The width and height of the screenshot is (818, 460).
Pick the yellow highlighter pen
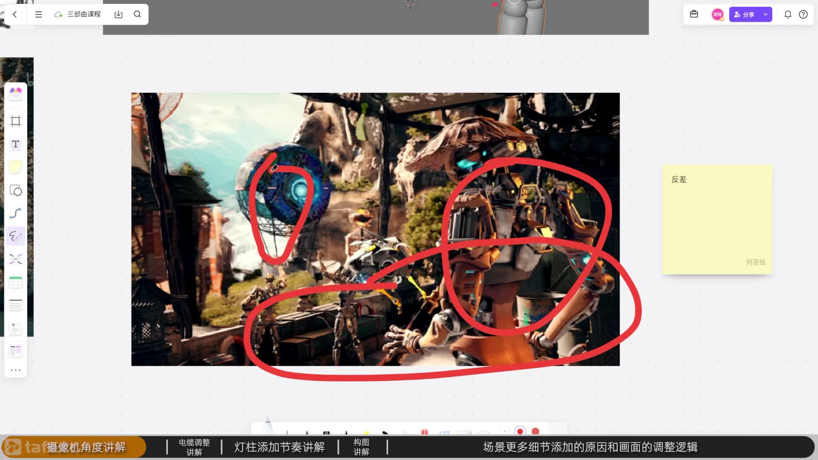366,432
